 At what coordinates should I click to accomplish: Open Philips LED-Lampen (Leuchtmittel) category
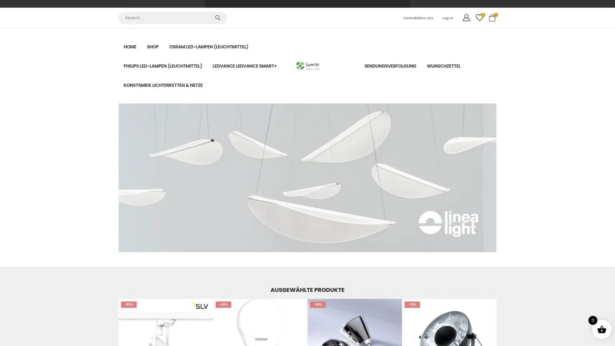(x=163, y=66)
